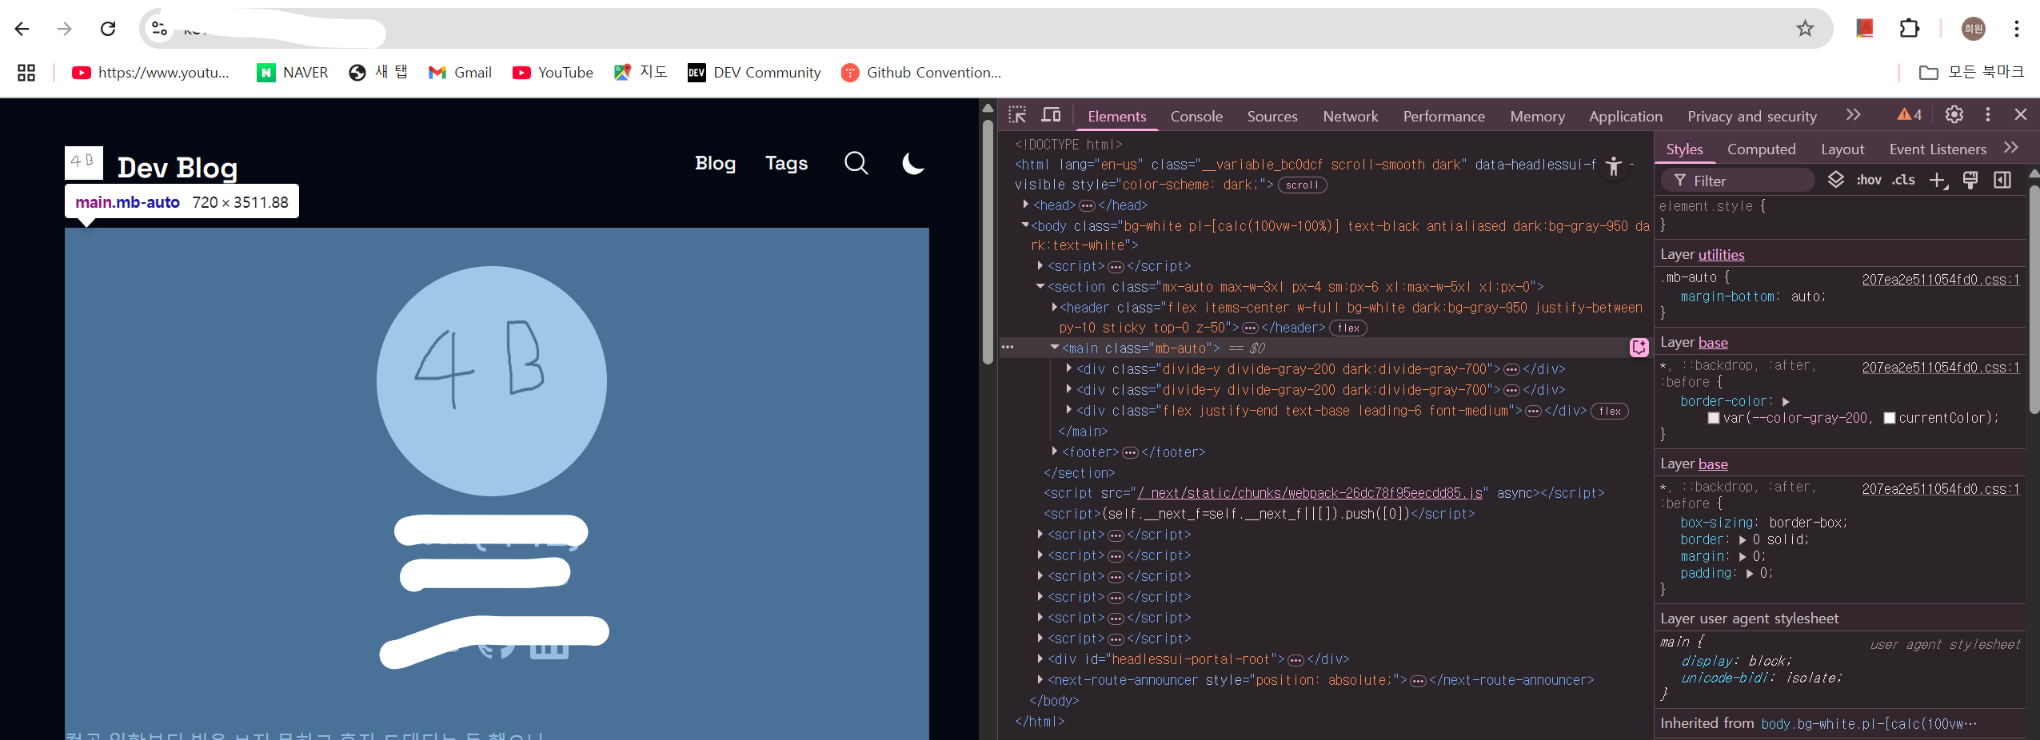Toggle the device toolbar emulation icon

pyautogui.click(x=1051, y=115)
